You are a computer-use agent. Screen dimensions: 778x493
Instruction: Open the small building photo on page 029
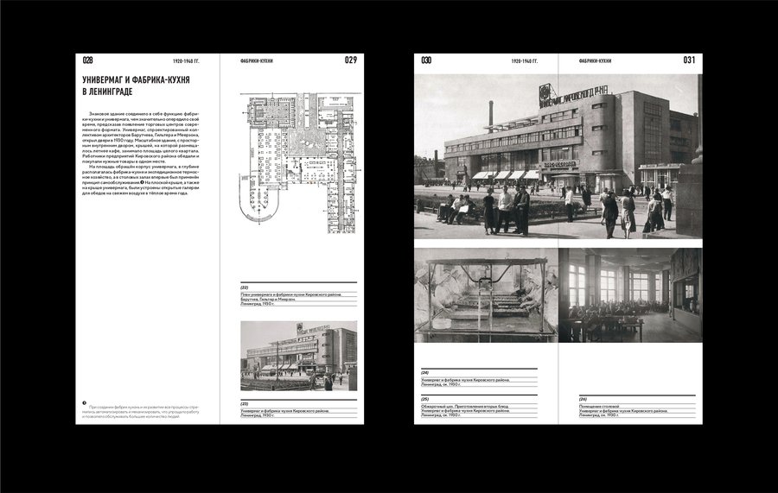click(299, 356)
